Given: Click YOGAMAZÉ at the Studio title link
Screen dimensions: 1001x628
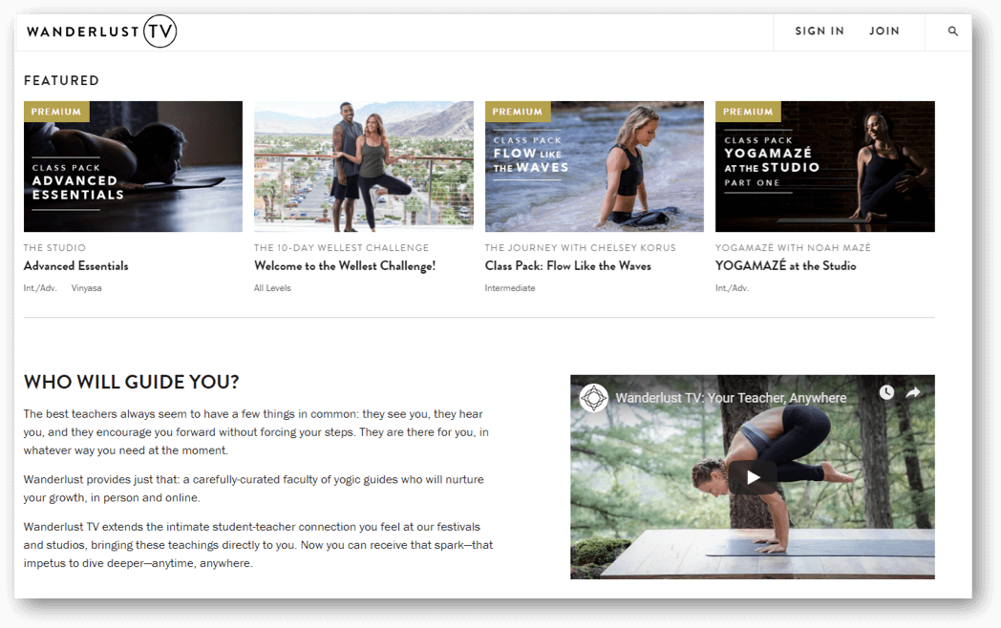Looking at the screenshot, I should [x=786, y=266].
